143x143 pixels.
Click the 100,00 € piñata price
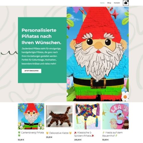(78, 140)
